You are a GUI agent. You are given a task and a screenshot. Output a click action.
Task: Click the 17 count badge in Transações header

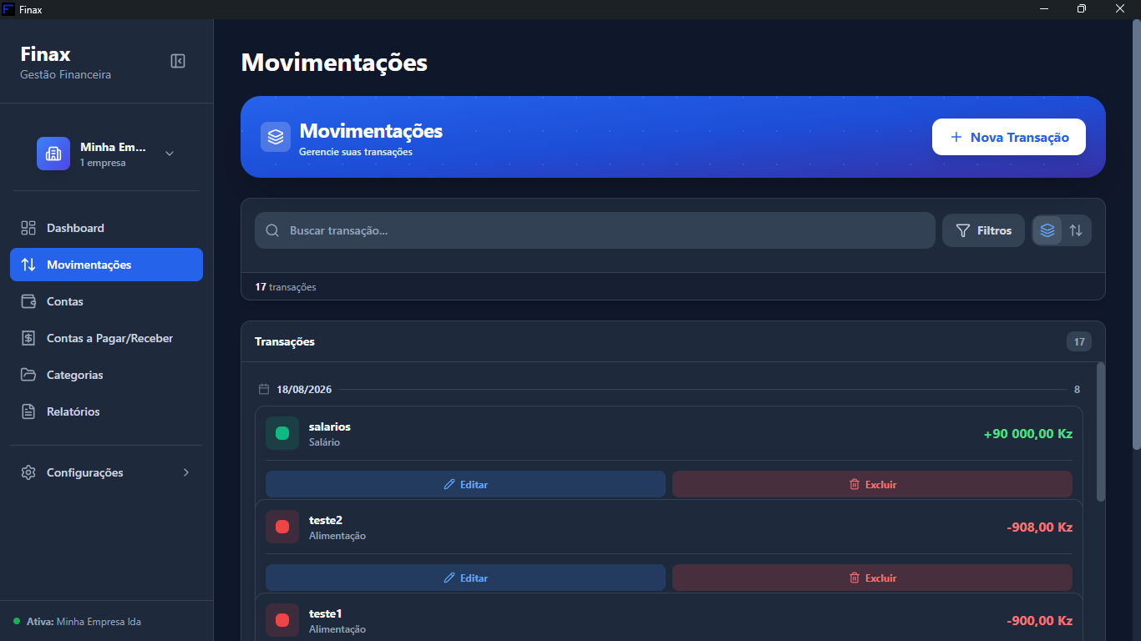(x=1079, y=341)
